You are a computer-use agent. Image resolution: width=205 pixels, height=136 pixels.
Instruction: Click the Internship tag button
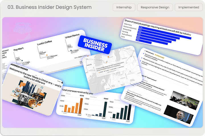point(124,7)
